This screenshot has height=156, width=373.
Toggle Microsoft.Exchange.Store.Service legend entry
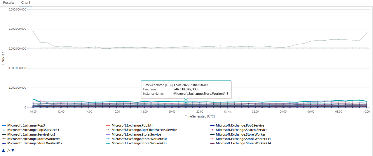(133, 134)
